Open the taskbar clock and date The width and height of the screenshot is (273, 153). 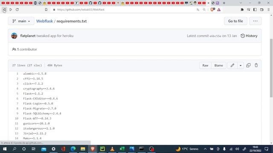pyautogui.click(x=255, y=149)
